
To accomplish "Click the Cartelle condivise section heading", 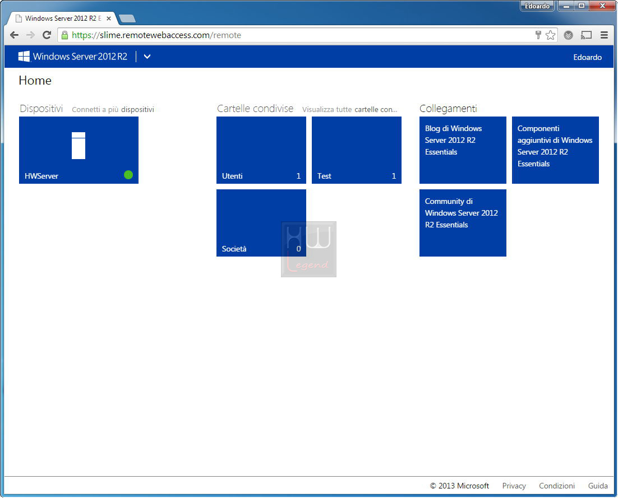I will [255, 109].
